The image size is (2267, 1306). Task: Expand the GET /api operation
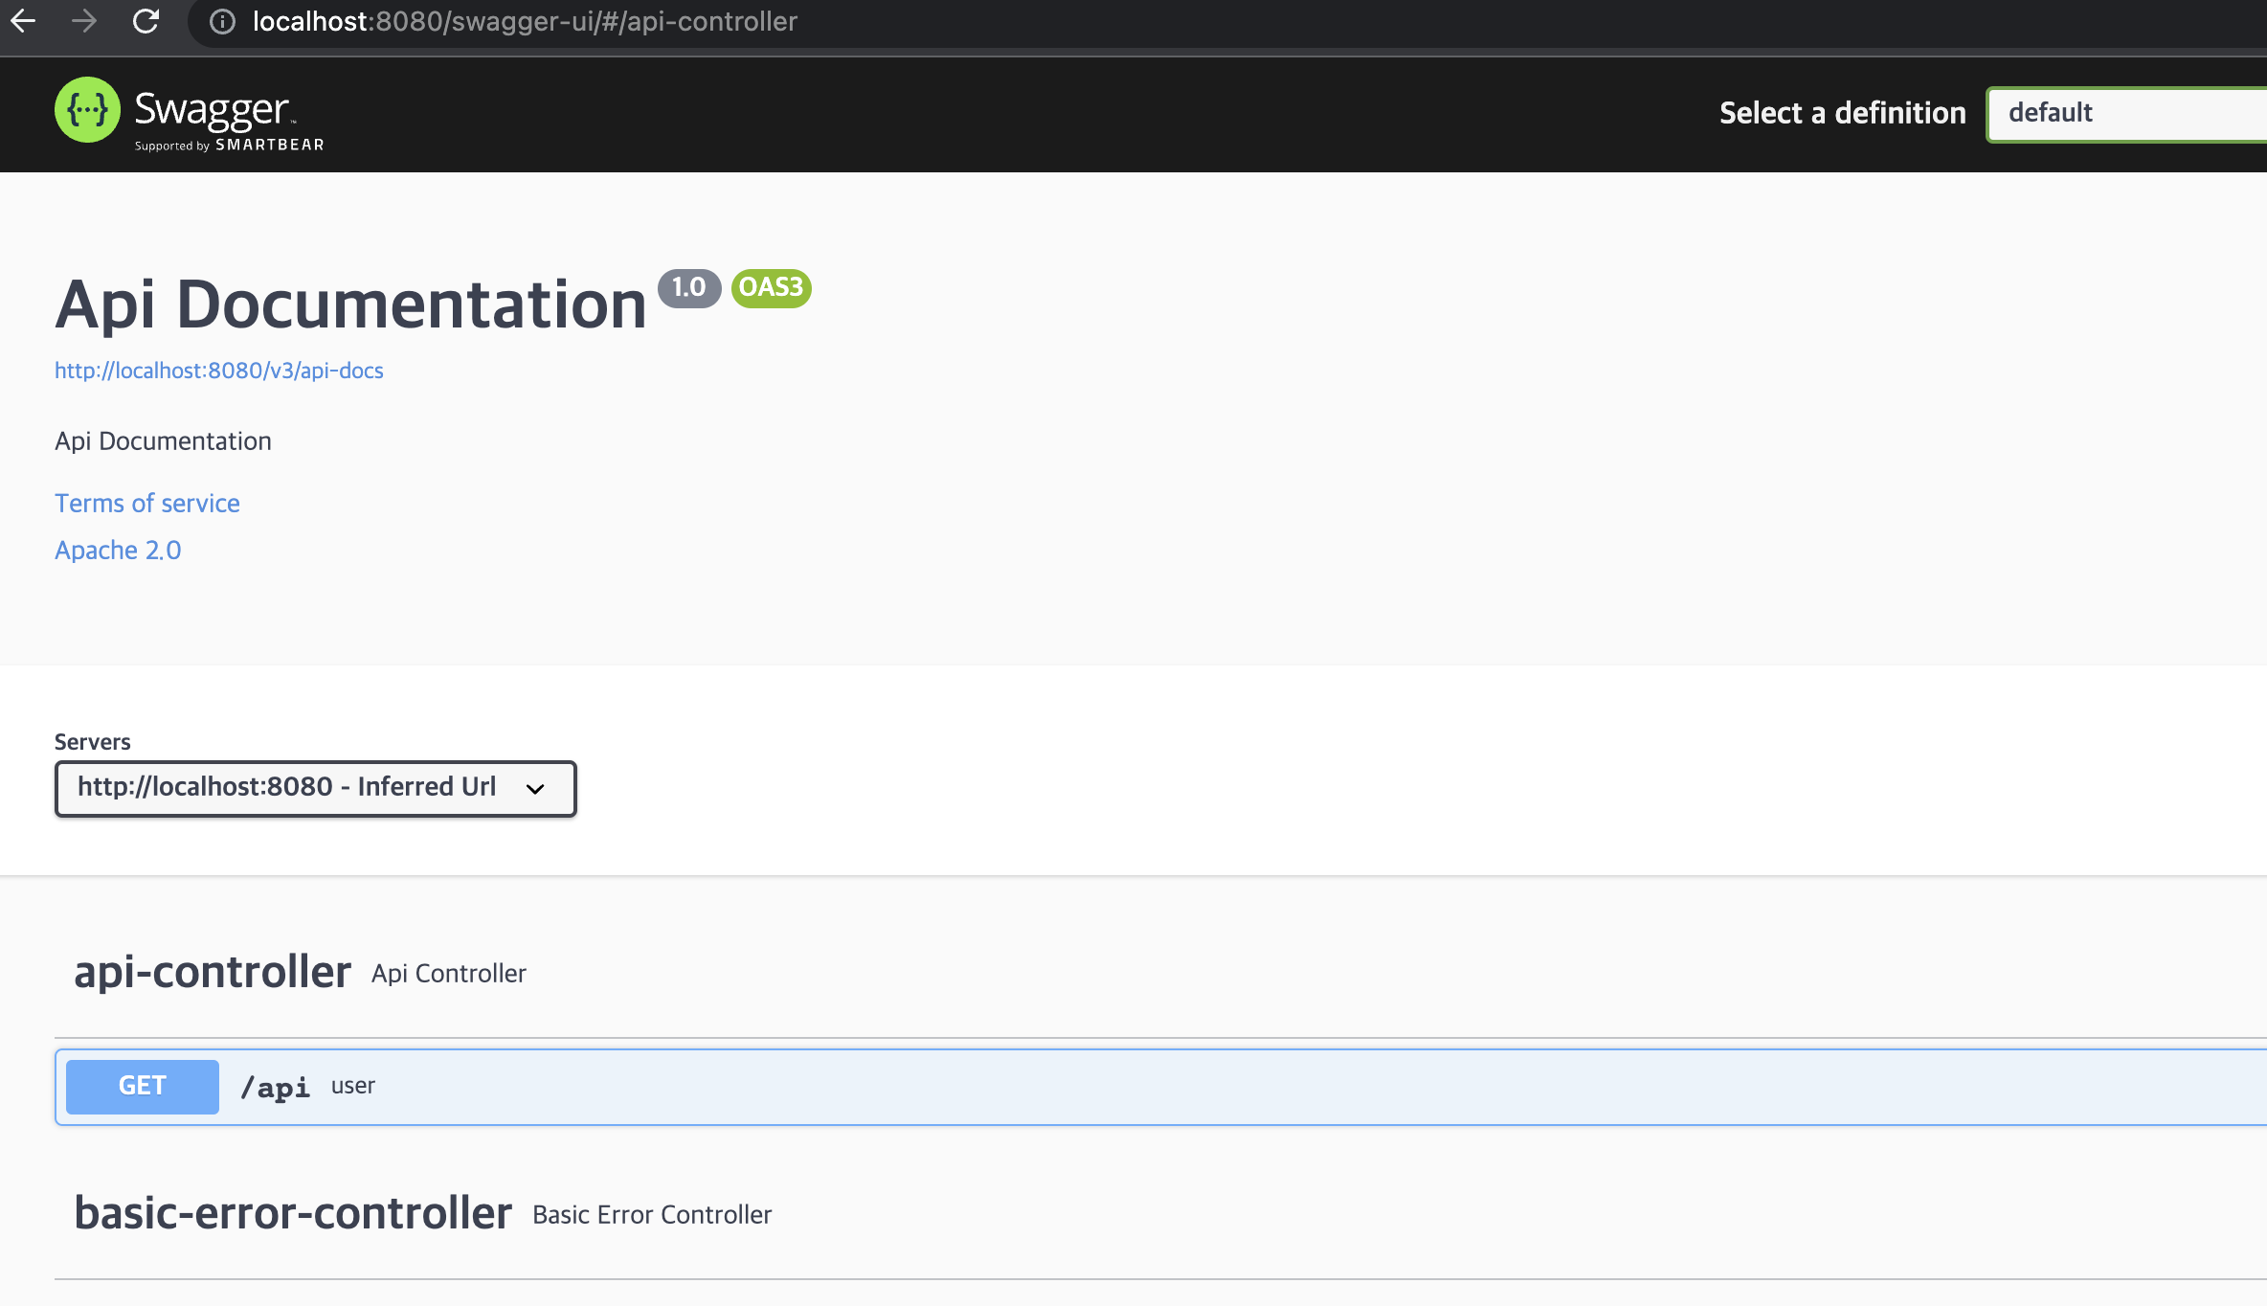pyautogui.click(x=1161, y=1087)
